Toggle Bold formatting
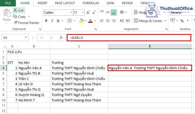Screen dimensions: 195x114 (46, 21)
